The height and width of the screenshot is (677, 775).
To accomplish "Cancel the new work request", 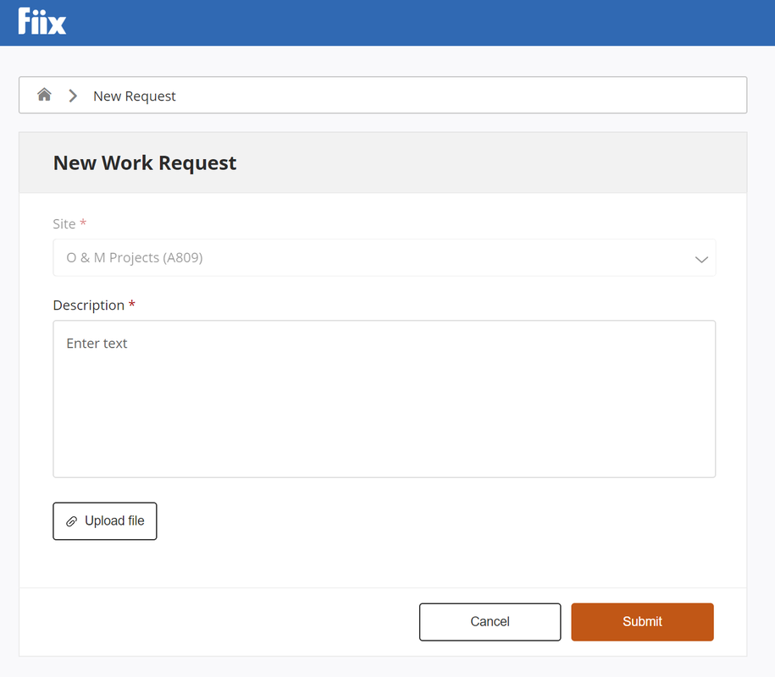I will pos(490,622).
